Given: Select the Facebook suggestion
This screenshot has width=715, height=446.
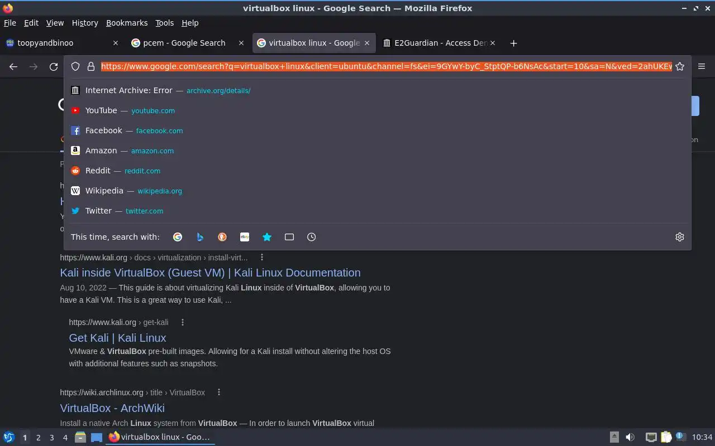Looking at the screenshot, I should (x=377, y=130).
